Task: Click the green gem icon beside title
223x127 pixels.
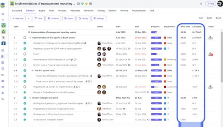Action: coord(82,4)
